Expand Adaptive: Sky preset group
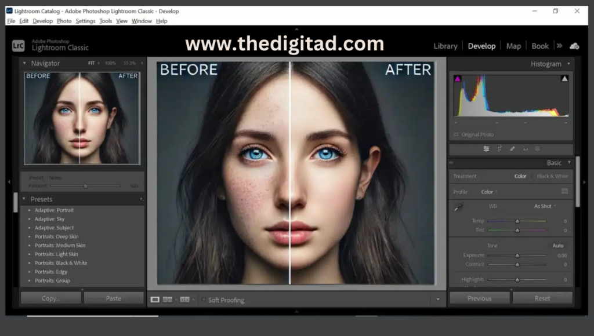Viewport: 594px width, 336px height. tap(29, 219)
